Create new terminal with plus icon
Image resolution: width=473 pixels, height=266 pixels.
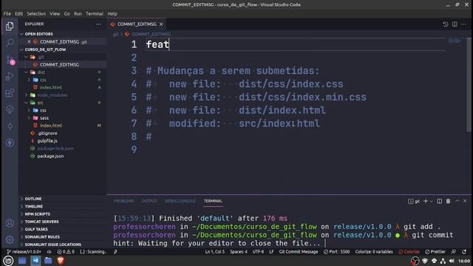(426, 201)
